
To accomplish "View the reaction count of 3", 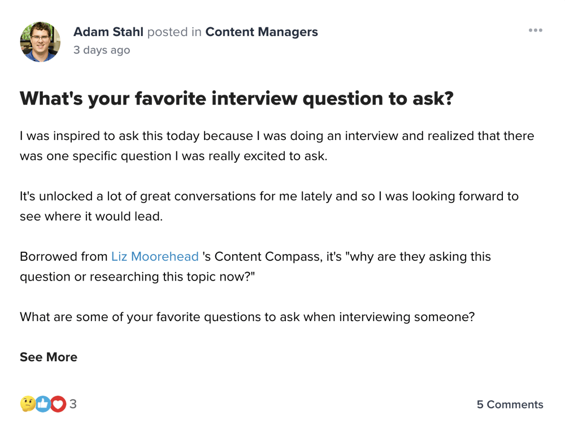I will click(73, 404).
